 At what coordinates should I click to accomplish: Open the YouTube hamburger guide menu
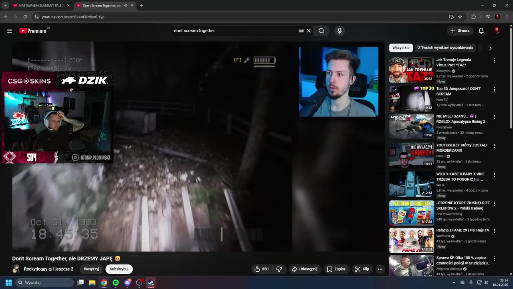(x=10, y=31)
